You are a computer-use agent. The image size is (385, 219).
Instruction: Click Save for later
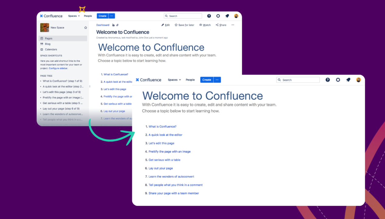pyautogui.click(x=184, y=25)
